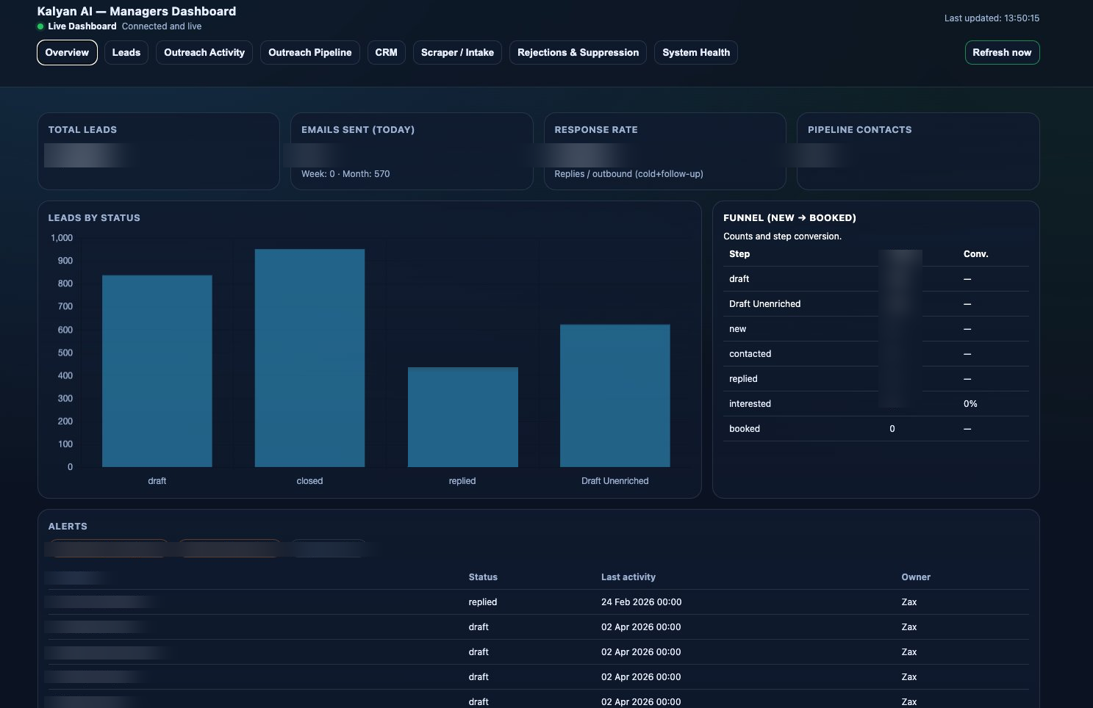The width and height of the screenshot is (1093, 708).
Task: Click the 'Last updated: 13:50:15' text
Action: click(992, 18)
